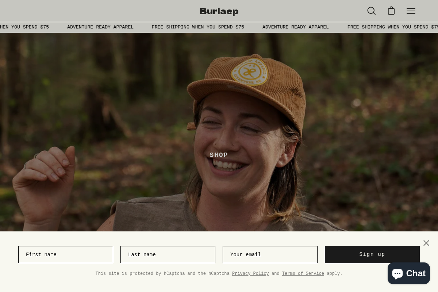This screenshot has height=292, width=438.
Task: Open the shopping bag cart icon
Action: (391, 11)
